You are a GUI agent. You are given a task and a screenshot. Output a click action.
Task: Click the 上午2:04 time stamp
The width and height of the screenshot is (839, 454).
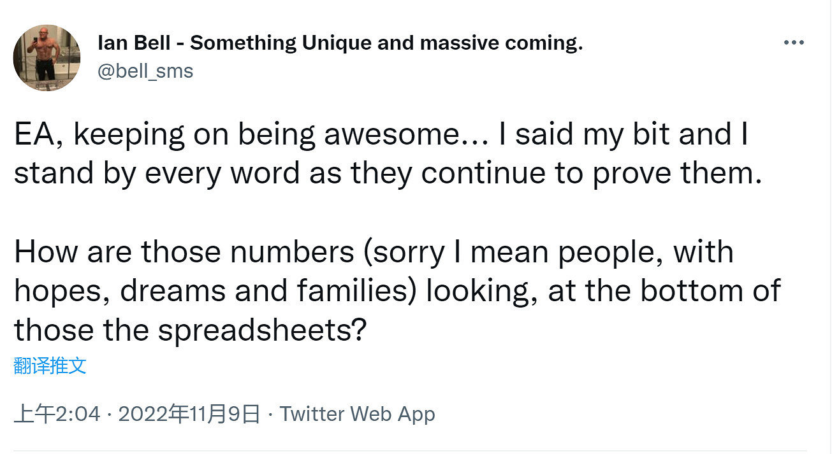tap(57, 415)
